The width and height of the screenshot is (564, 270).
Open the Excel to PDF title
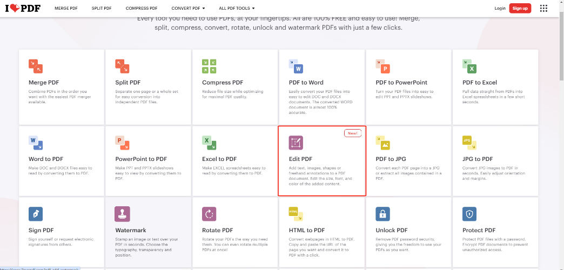(219, 159)
